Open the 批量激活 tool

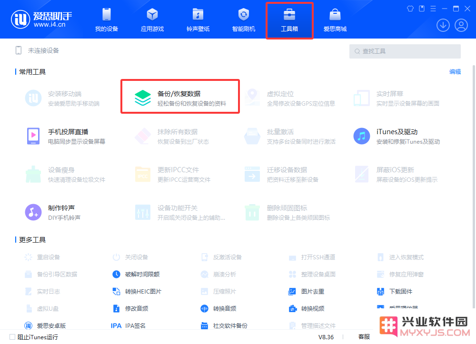289,136
